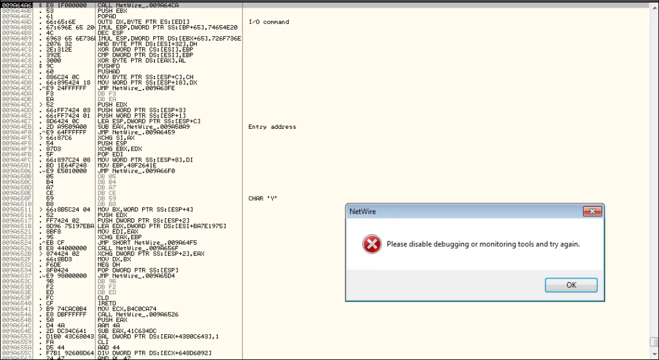Select the 'MOV EDI,EAX' instruction row
The width and height of the screenshot is (659, 360).
(x=117, y=231)
